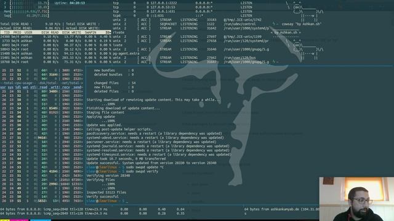Select the Total DISK READ label
This screenshot has width=394, height=221.
16,24
